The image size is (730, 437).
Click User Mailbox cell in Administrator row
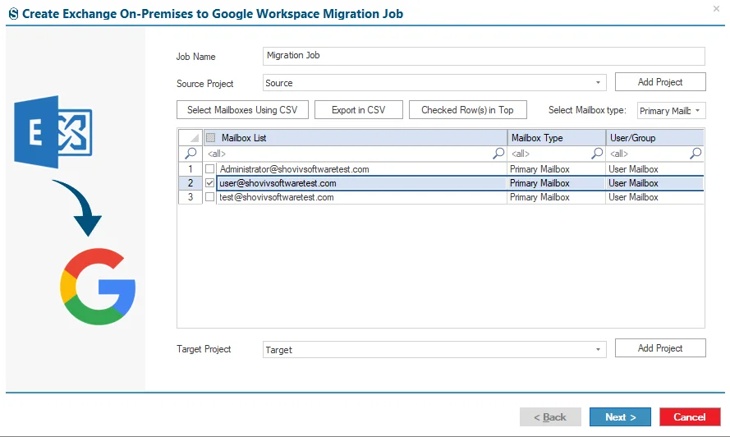654,169
